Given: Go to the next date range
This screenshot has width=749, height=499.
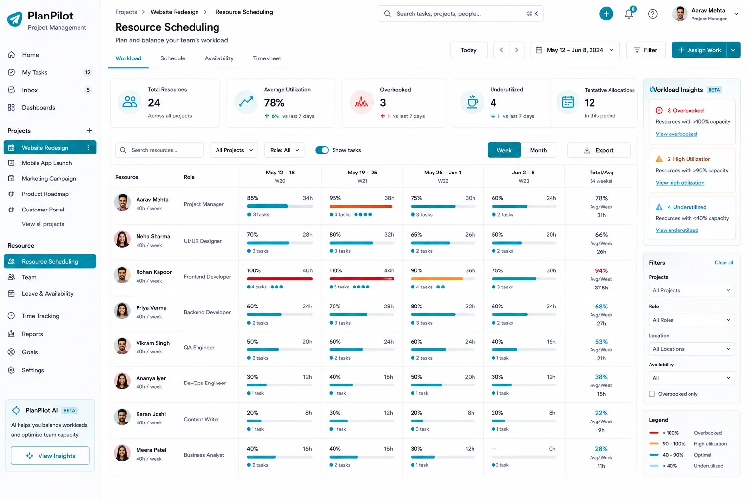Looking at the screenshot, I should click(x=517, y=50).
